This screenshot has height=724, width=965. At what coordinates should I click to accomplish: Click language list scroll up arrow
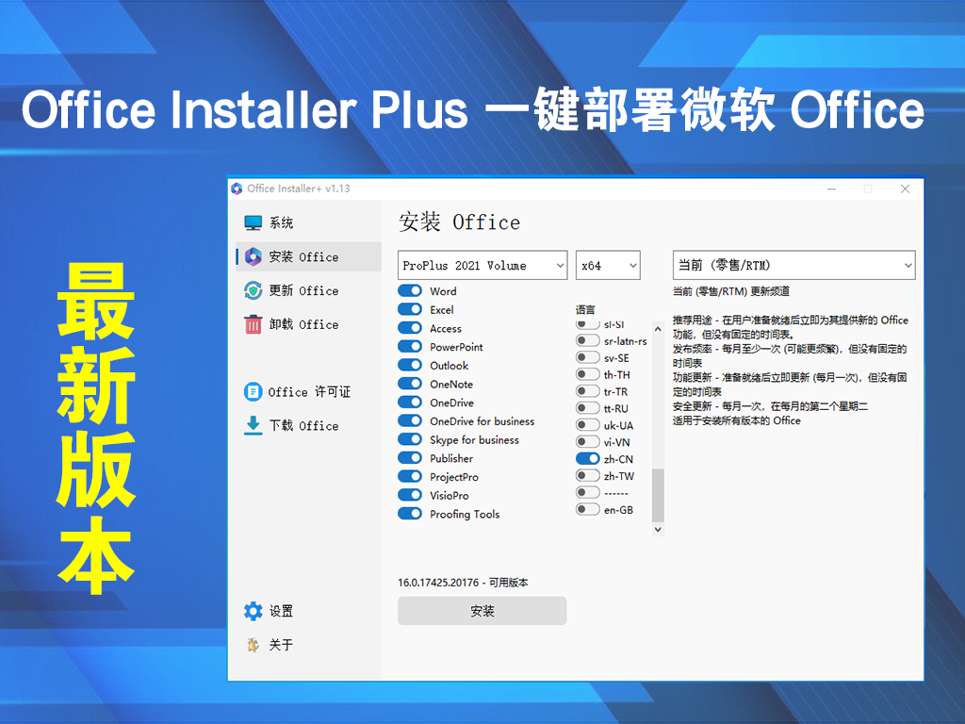pyautogui.click(x=658, y=329)
